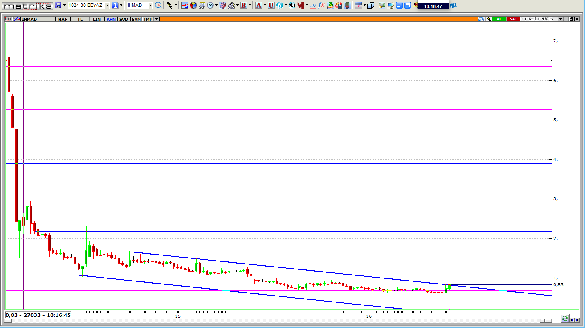This screenshot has height=328, width=585.
Task: Click the fx formula icon
Action: 321,5
